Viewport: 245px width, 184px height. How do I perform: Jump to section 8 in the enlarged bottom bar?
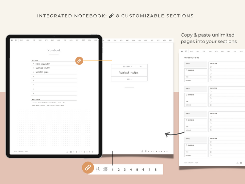(155, 170)
